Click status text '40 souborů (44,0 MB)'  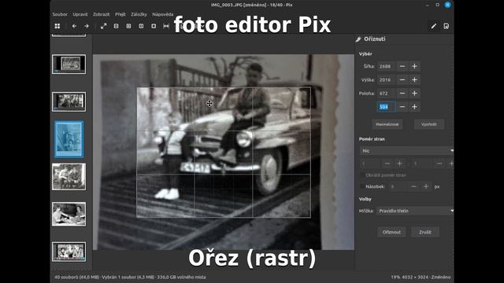coord(77,277)
